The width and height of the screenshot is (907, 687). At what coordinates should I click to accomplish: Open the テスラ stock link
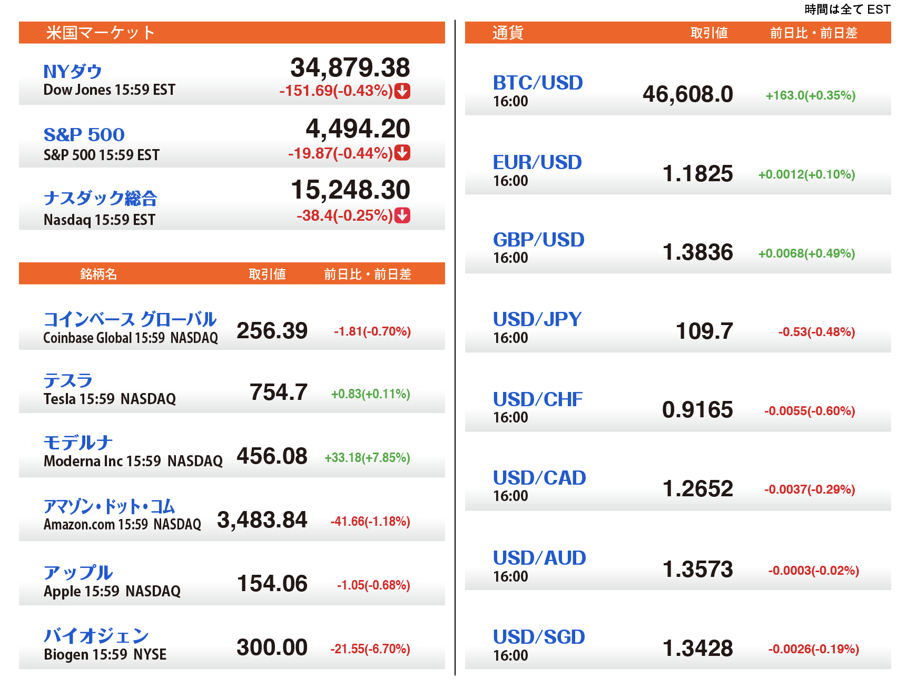(68, 380)
